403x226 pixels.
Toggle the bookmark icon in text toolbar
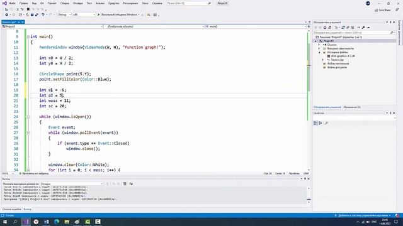coord(28,9)
